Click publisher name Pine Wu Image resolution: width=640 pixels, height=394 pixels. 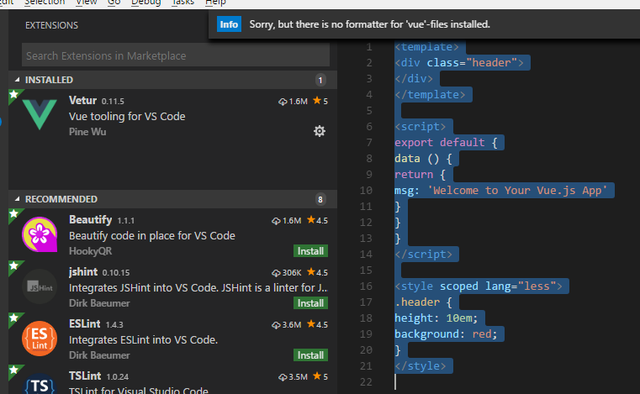[x=87, y=132]
